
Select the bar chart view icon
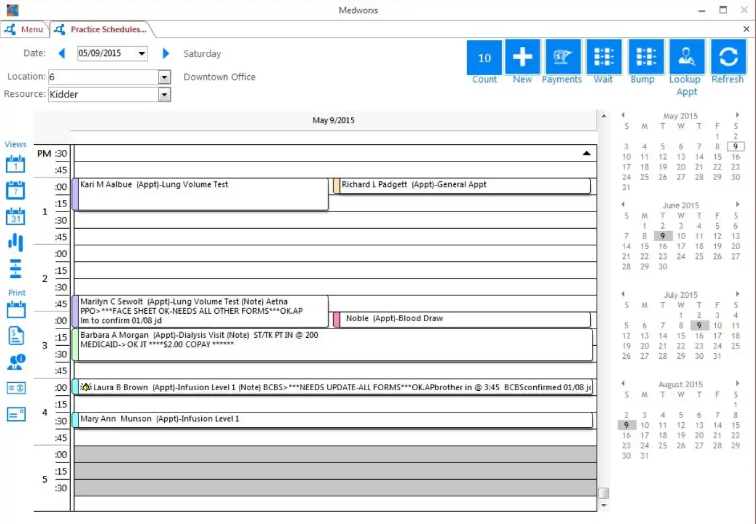(15, 242)
